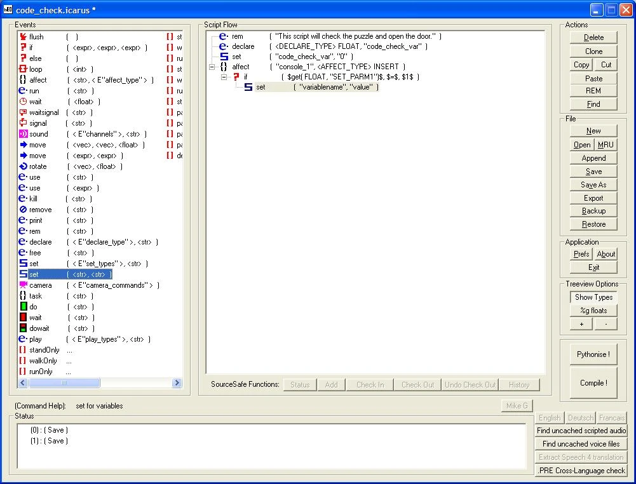Click the loop event icon
Screen dimensions: 636x484
tap(24, 69)
